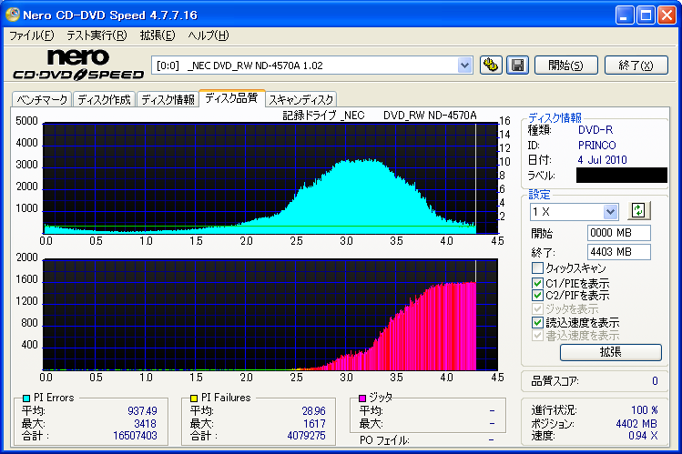Click the PI Failures total 4079275
The width and height of the screenshot is (682, 454).
(306, 435)
